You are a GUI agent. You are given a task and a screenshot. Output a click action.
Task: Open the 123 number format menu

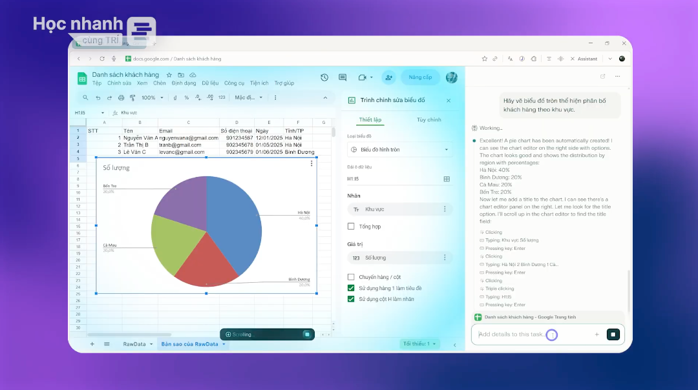222,98
